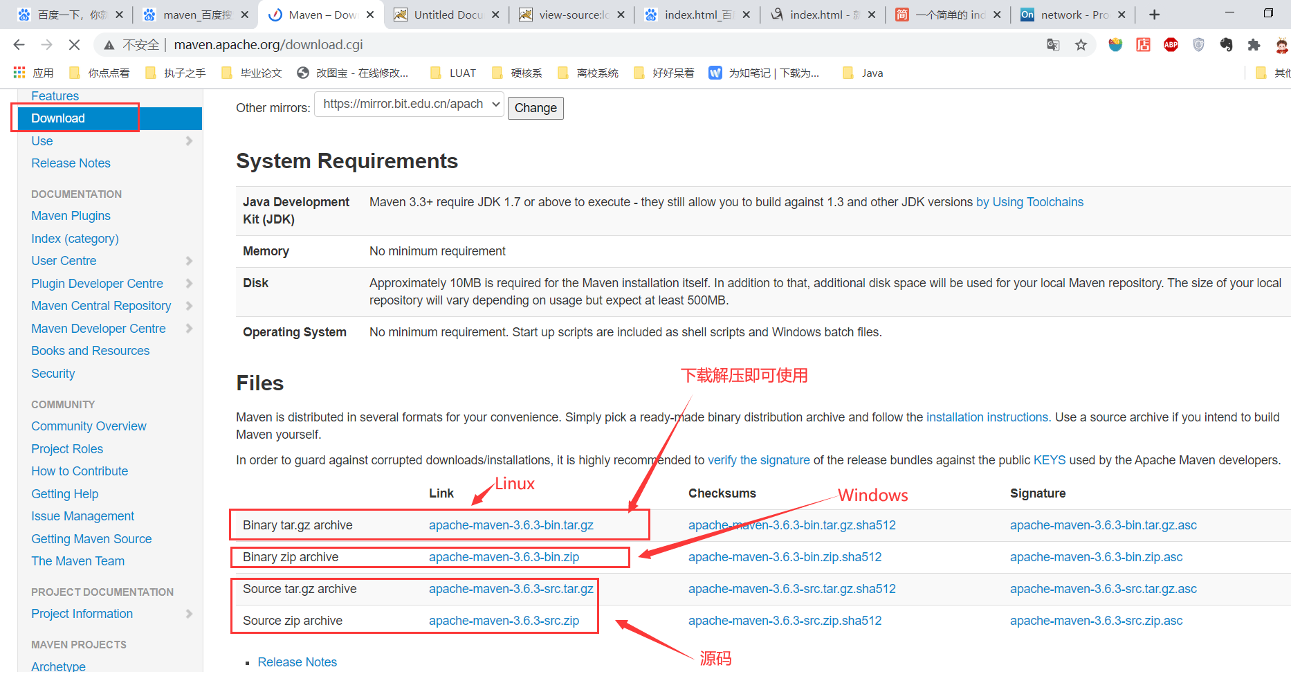Go back to the previous page
Viewport: 1291px width, 674px height.
[x=19, y=45]
